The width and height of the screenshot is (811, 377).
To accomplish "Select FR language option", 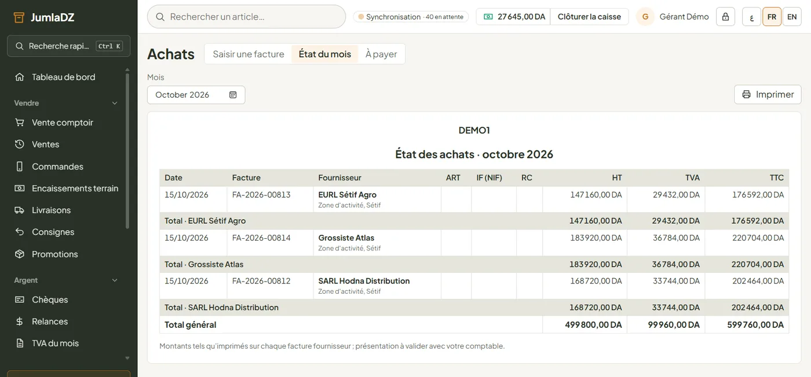I will [x=772, y=17].
